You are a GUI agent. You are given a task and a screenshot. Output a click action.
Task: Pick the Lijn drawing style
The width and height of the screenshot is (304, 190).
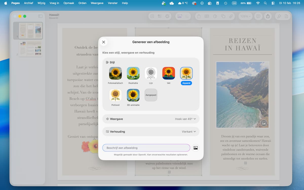(151, 73)
